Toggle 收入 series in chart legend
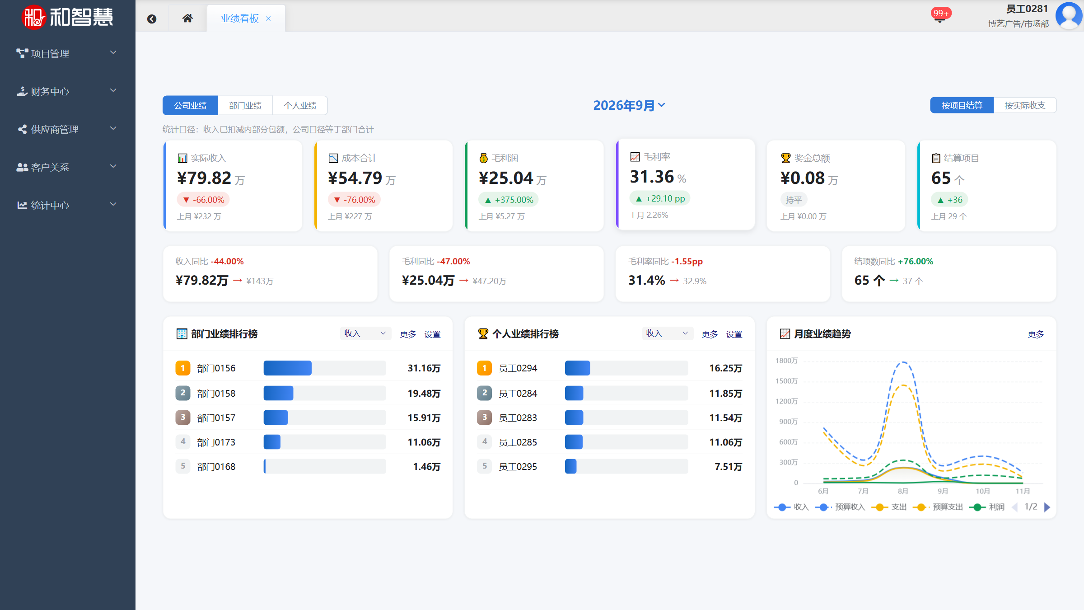 tap(791, 507)
